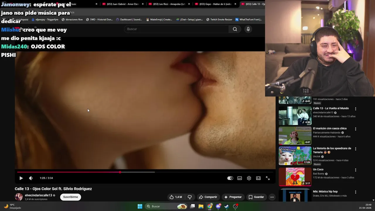Enter fullscreen mode
The height and width of the screenshot is (211, 375).
pos(268,178)
